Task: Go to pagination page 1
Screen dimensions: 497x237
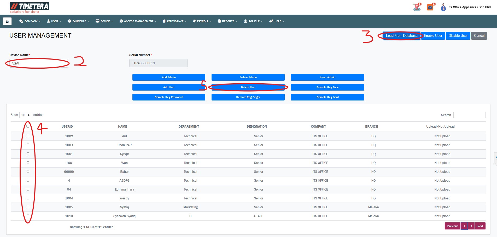Action: [464, 226]
